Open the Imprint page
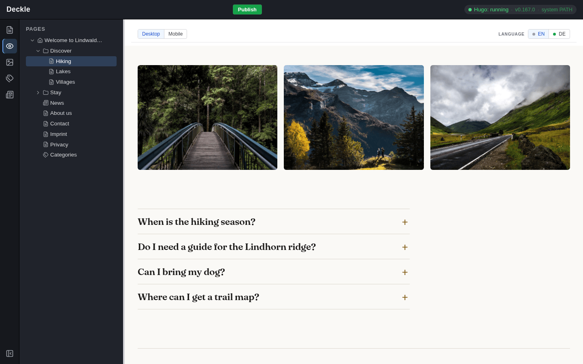Viewport: 583px width, 364px height. [71, 134]
